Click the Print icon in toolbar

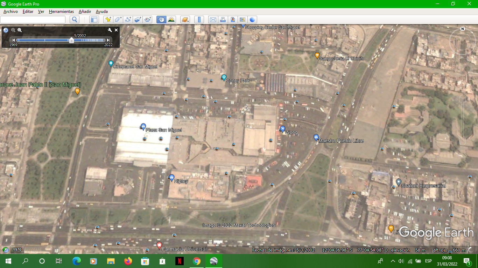point(223,20)
